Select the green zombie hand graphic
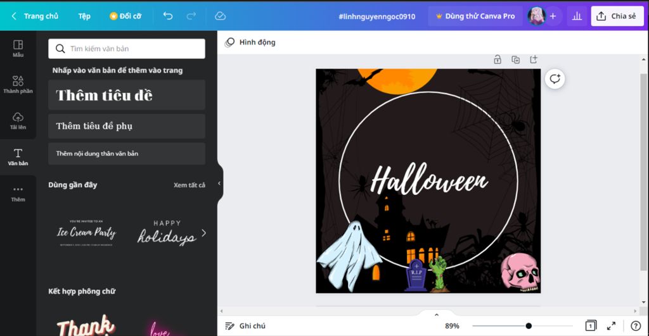Viewport: 649px width, 336px height. pyautogui.click(x=439, y=274)
